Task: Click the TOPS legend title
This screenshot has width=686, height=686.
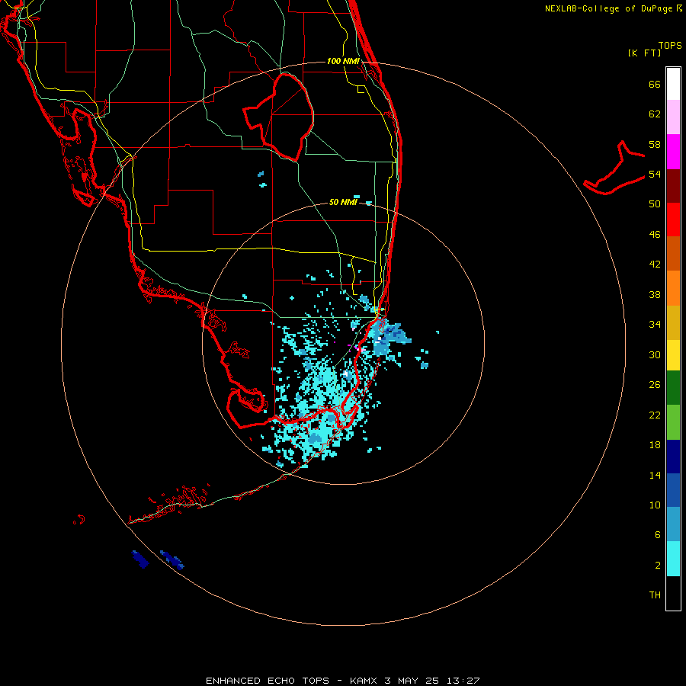Action: 670,45
